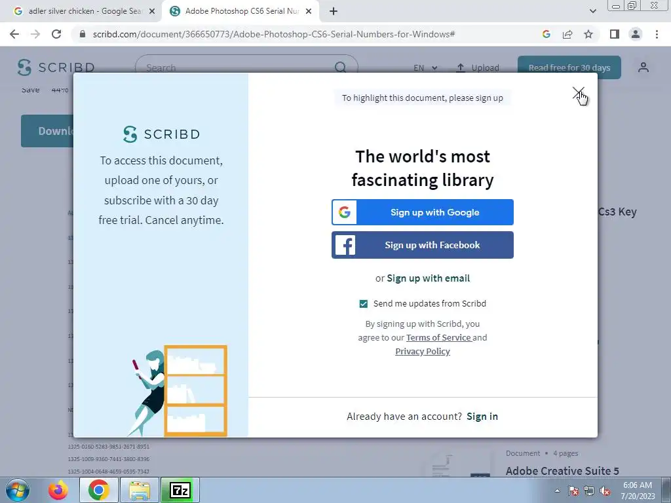Click the network tray icon
This screenshot has height=503, width=671.
589,491
